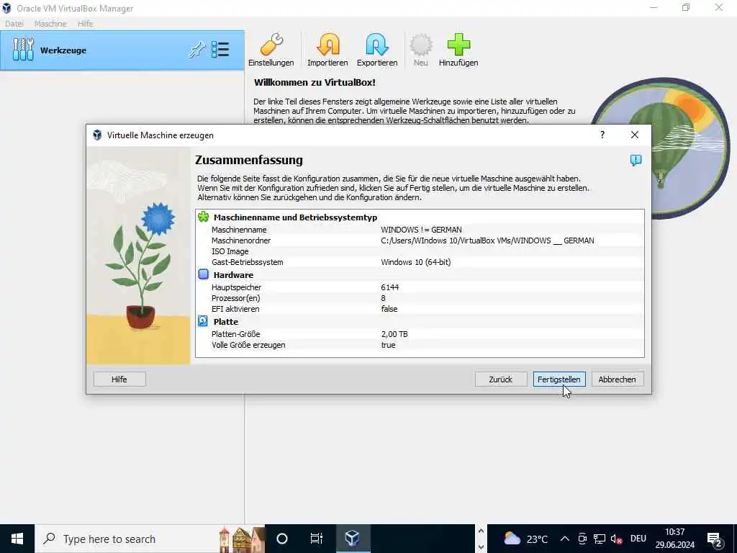This screenshot has height=553, width=737.
Task: Click the Hardware section header
Action: (x=233, y=274)
